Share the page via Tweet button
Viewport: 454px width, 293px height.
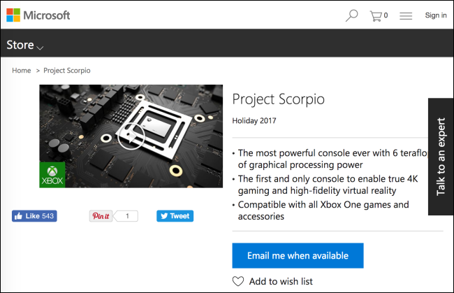[x=174, y=216]
